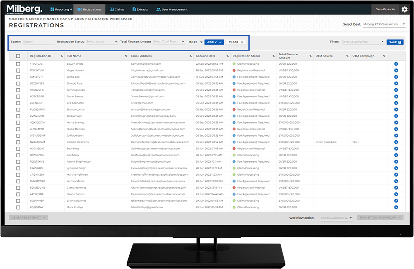Open the Select Deal dropdown

click(x=384, y=24)
